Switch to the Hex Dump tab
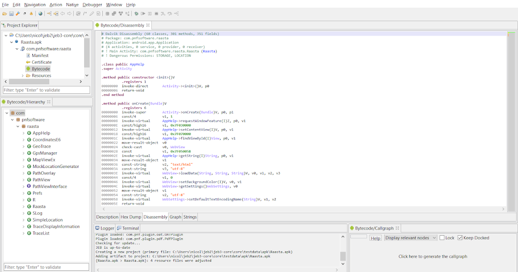This screenshot has width=518, height=272. click(131, 217)
